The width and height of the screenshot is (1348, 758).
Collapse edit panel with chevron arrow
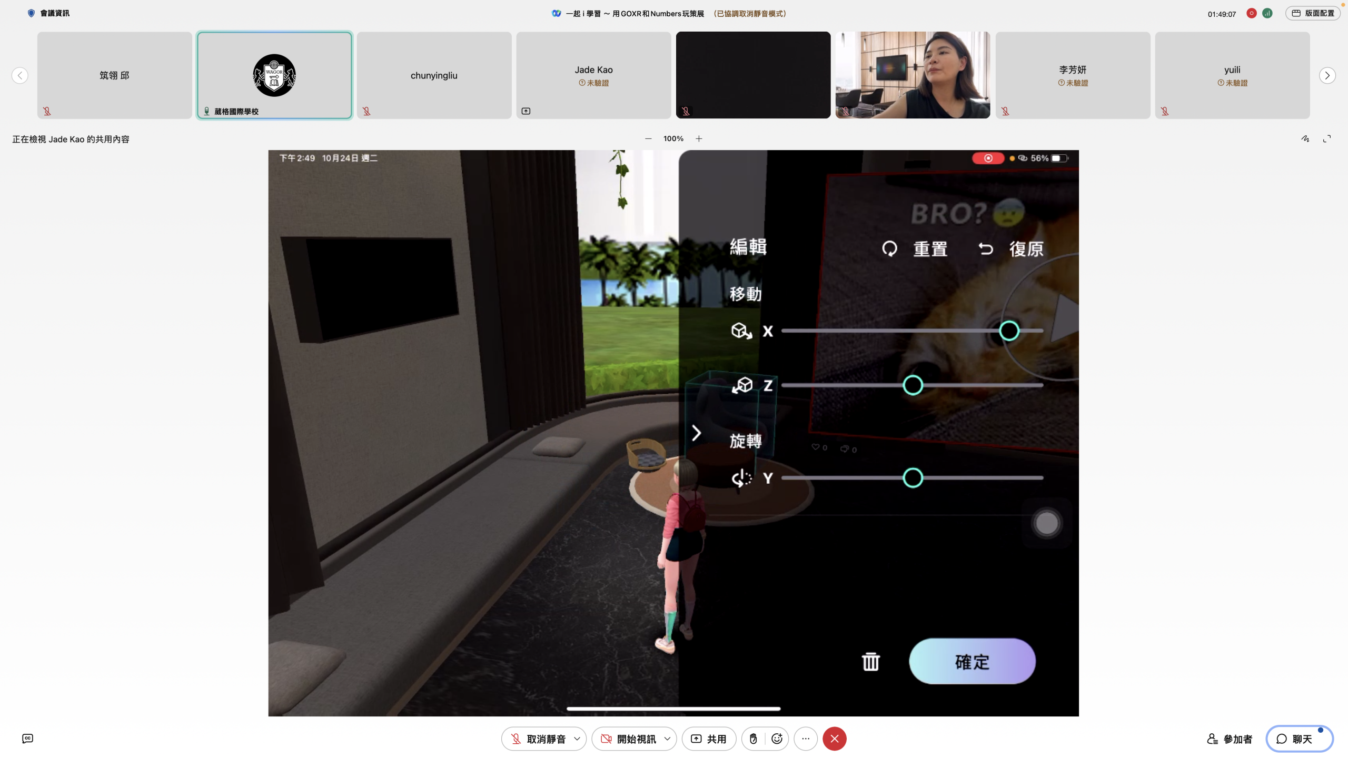pyautogui.click(x=696, y=433)
